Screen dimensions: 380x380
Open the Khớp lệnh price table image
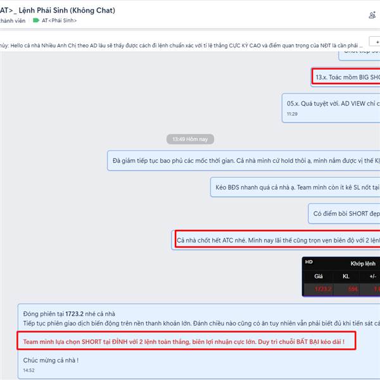click(341, 277)
